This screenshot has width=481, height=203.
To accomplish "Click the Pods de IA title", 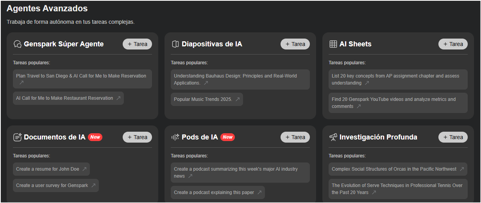I will tap(200, 137).
